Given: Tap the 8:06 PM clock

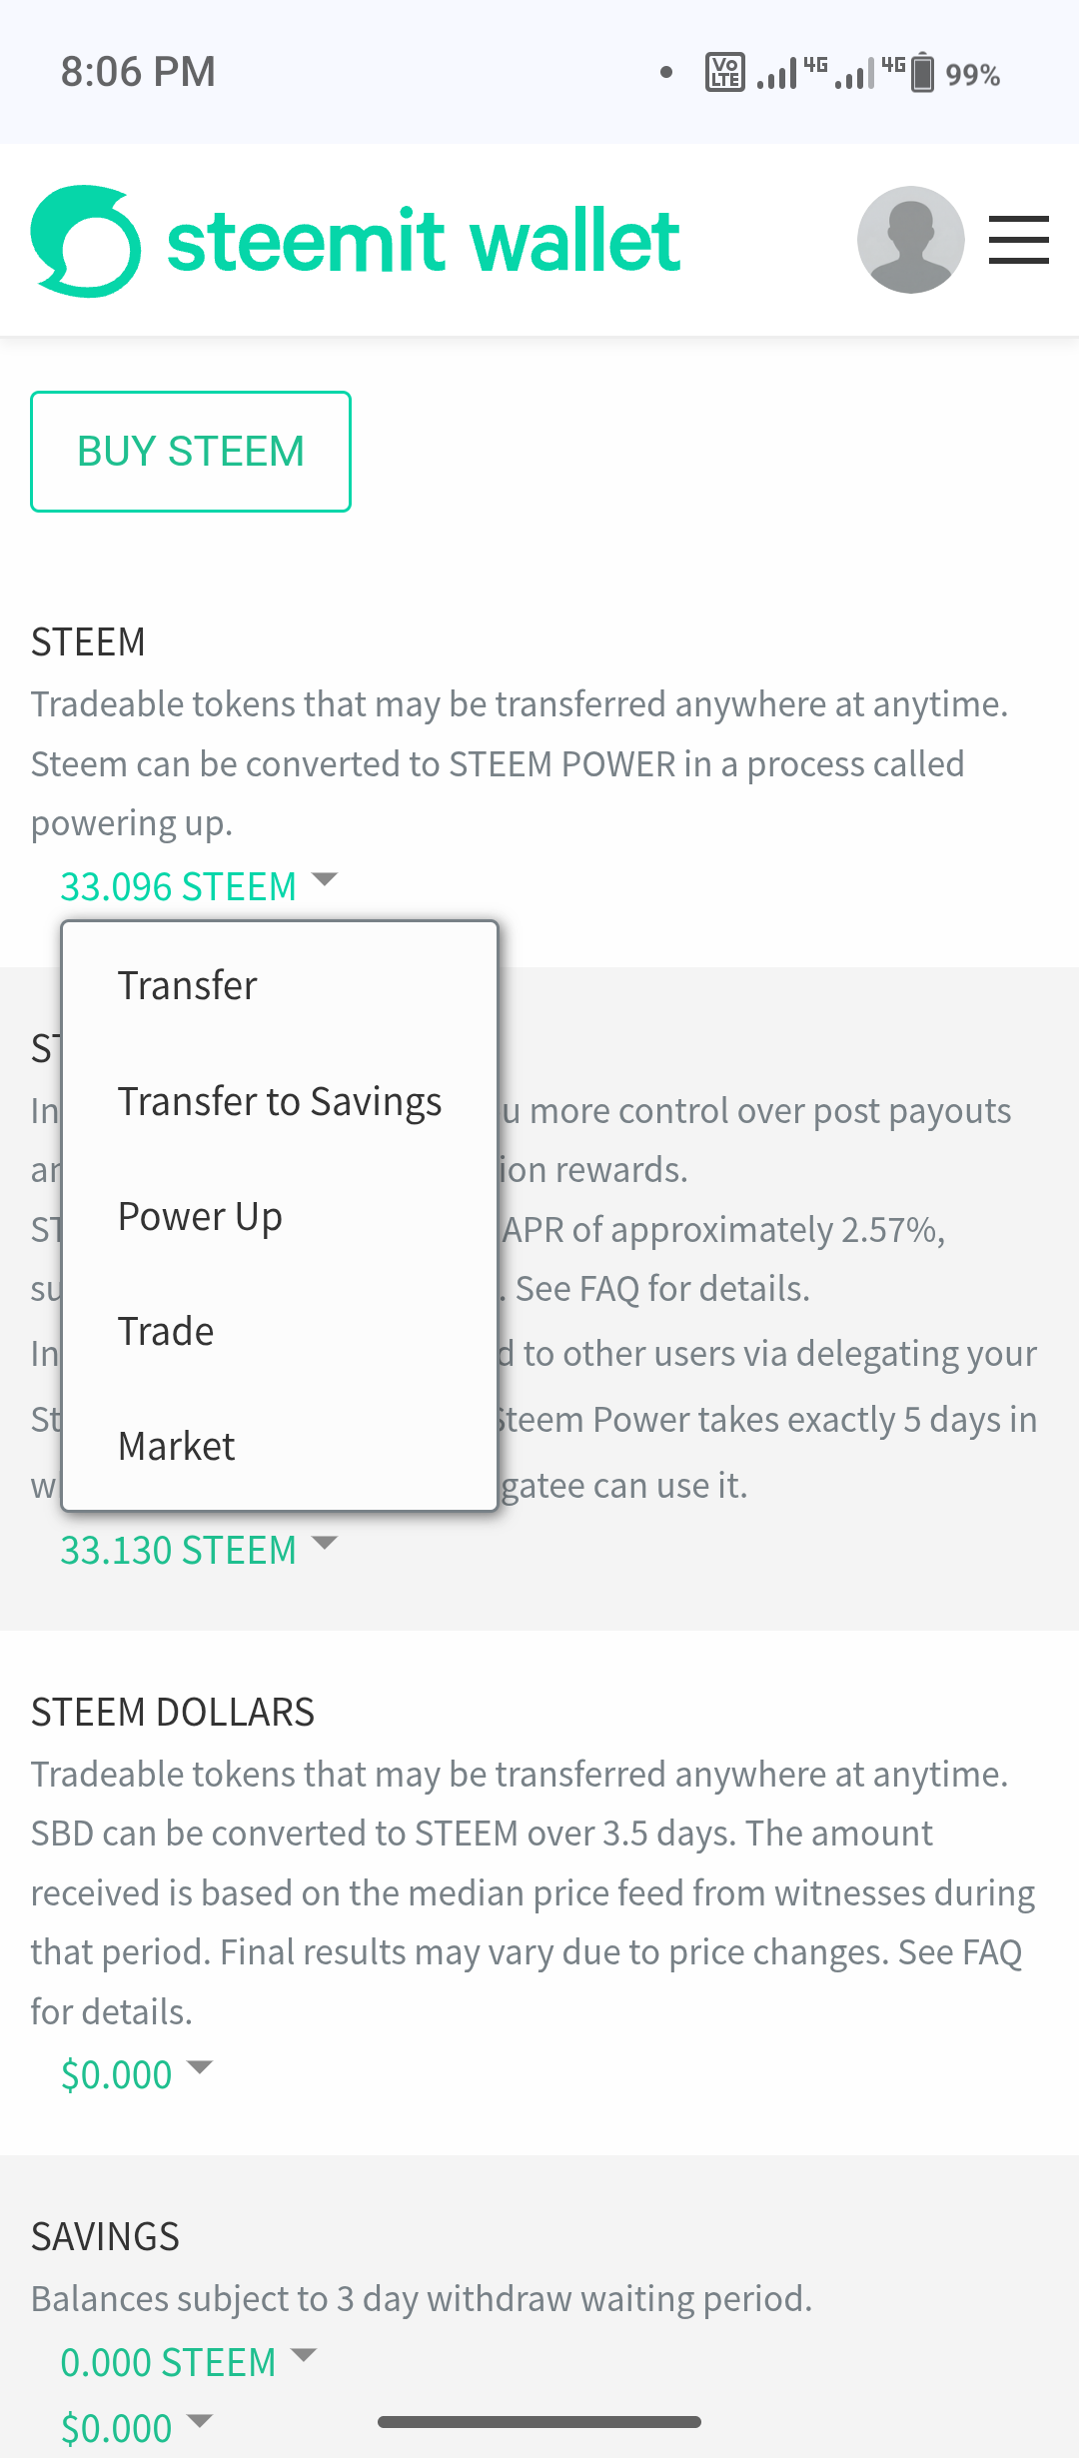Looking at the screenshot, I should (138, 72).
